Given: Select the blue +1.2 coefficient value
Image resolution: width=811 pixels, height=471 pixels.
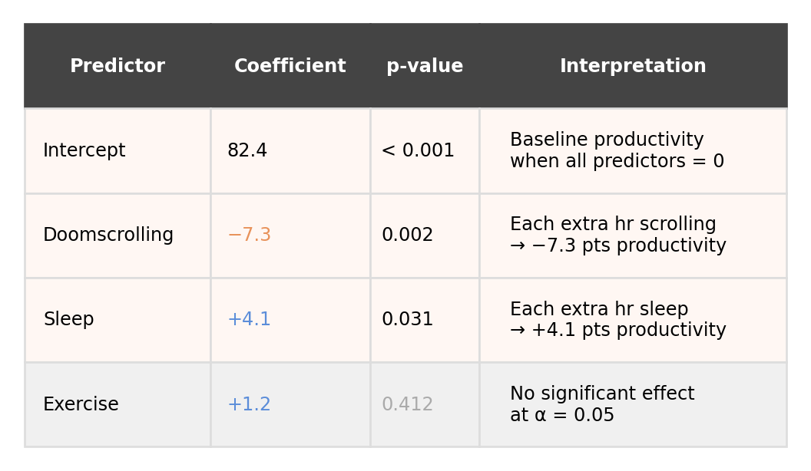Looking at the screenshot, I should [250, 403].
